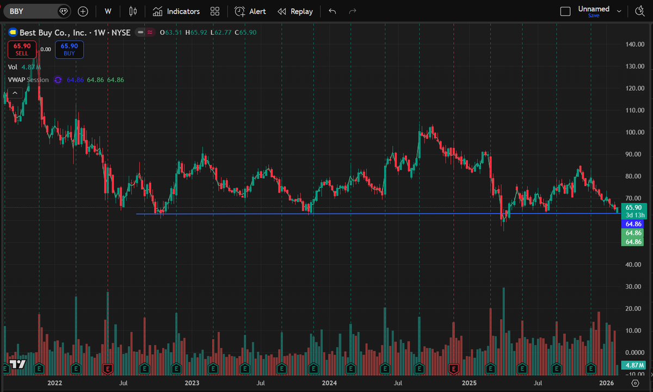Click the red 65.90 SELL button
Screen dimensions: 653x392
click(x=22, y=49)
